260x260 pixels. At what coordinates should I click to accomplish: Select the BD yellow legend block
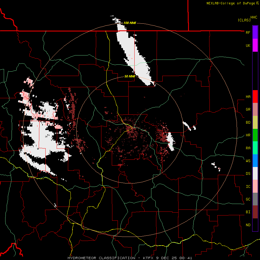255,122
